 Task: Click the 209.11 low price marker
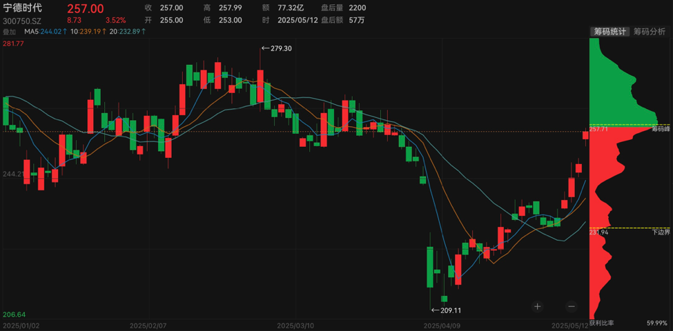[446, 310]
